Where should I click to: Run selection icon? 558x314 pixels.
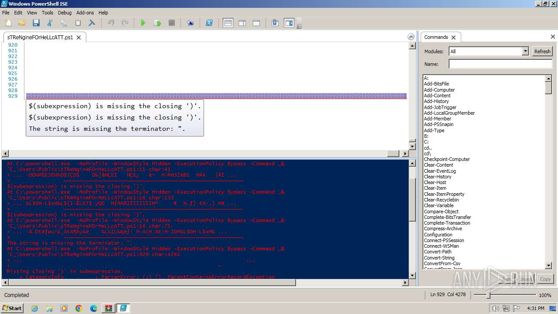point(157,23)
